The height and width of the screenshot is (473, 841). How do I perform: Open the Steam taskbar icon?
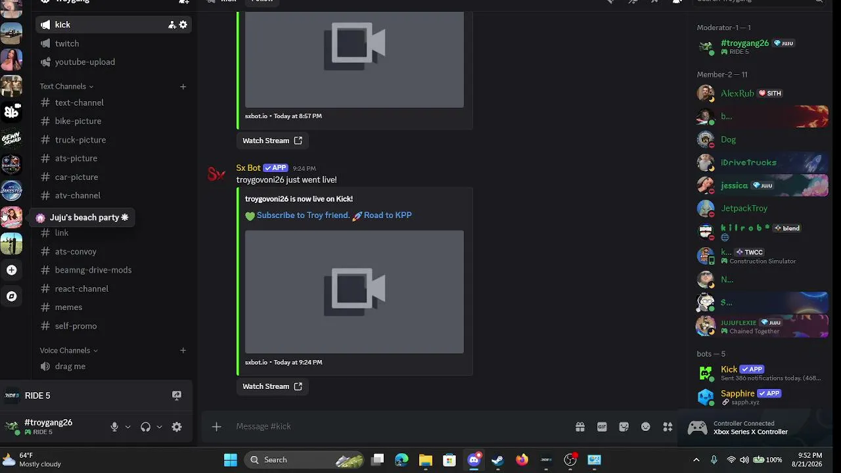tap(497, 460)
